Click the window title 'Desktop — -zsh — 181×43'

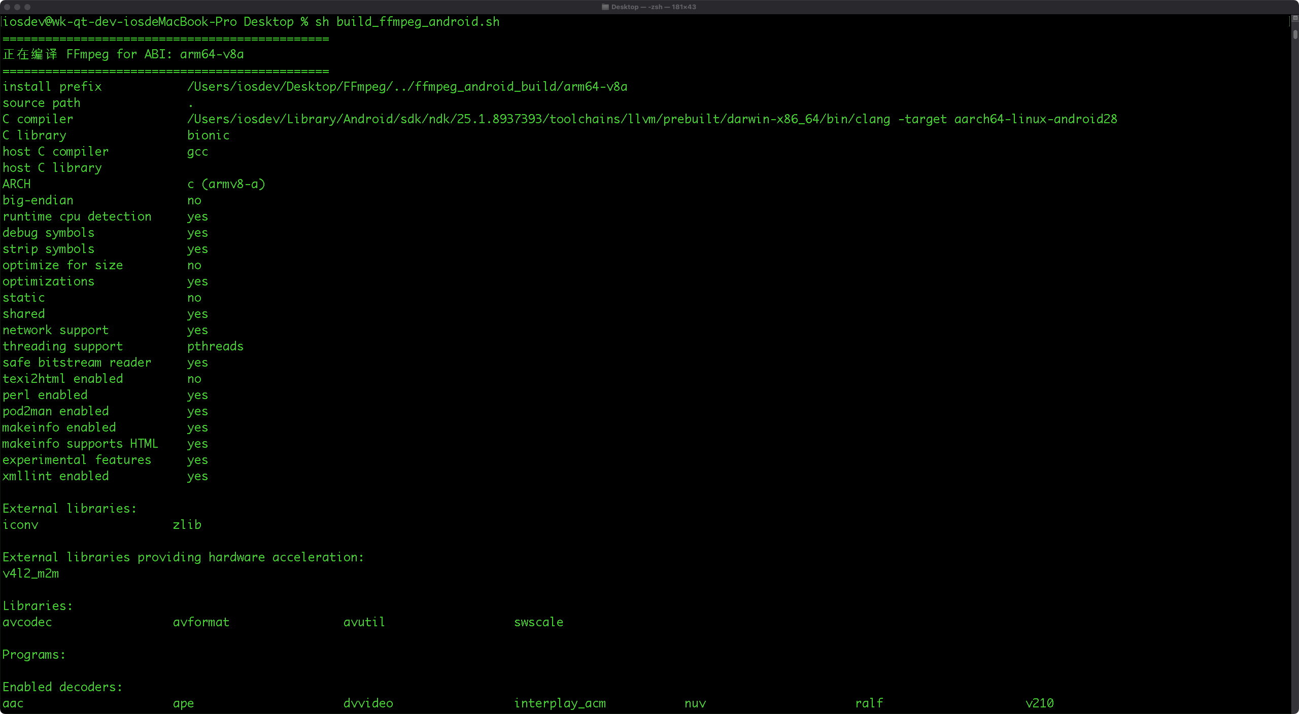point(654,7)
